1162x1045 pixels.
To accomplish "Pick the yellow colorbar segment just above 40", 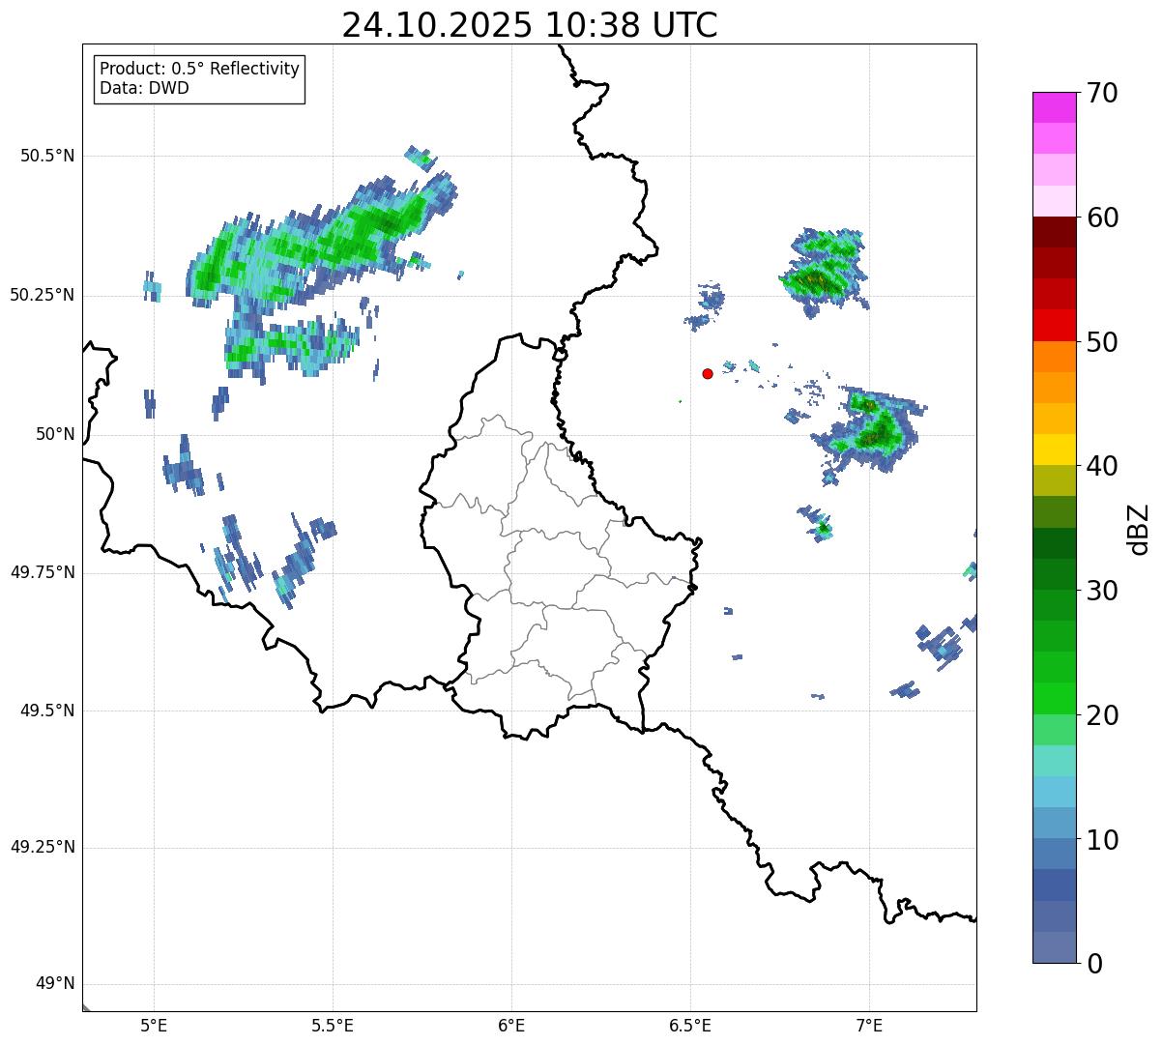I will (x=1054, y=450).
